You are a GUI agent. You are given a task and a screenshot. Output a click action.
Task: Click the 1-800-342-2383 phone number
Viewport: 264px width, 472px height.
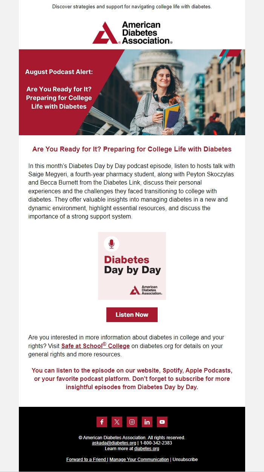pos(156,443)
